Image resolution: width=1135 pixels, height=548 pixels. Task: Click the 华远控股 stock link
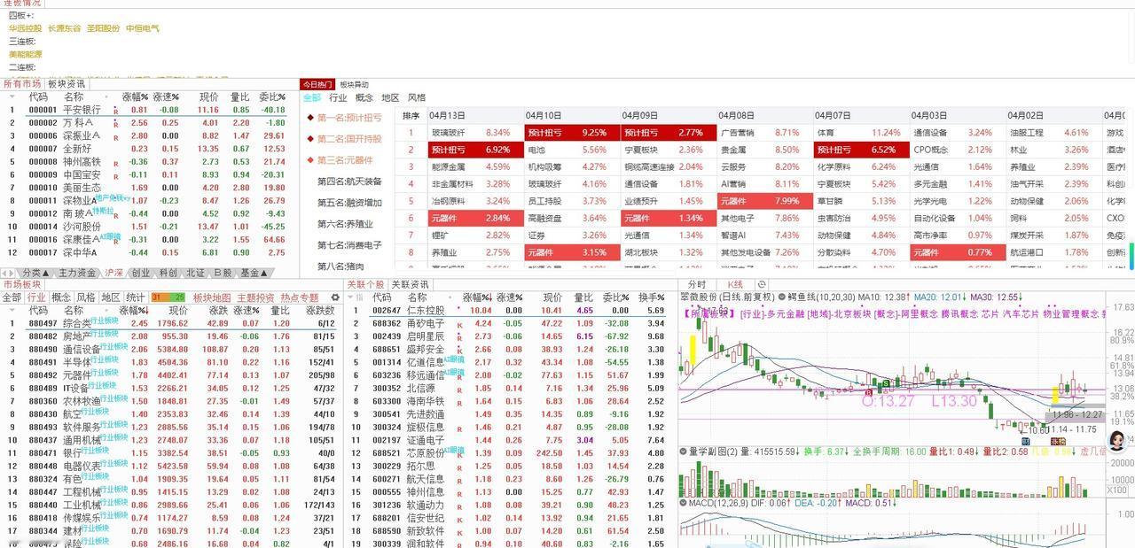tap(25, 28)
